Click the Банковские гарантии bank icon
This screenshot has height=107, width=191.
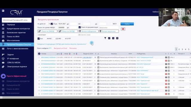(3, 33)
